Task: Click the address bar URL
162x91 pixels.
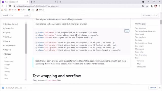Action: [37, 6]
